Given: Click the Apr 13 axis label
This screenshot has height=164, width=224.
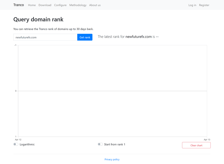Looking at the screenshot, I should [x=207, y=140].
